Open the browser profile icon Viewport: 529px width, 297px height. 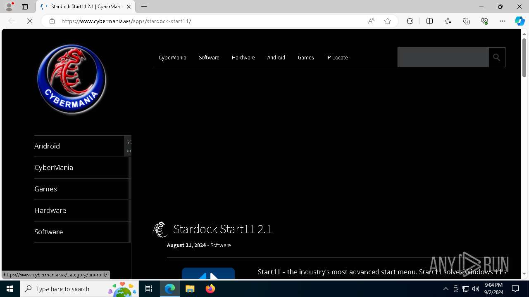[9, 7]
